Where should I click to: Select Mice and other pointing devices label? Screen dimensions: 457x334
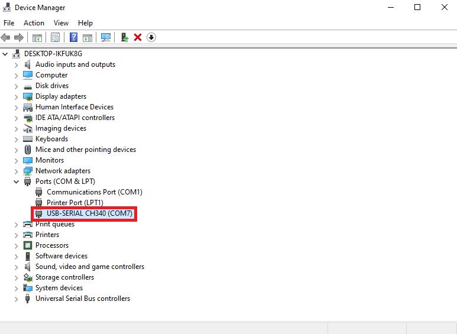[x=86, y=150]
